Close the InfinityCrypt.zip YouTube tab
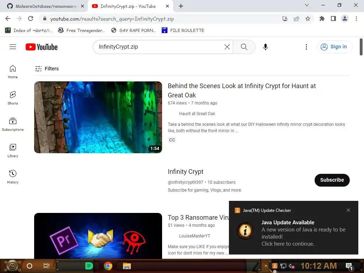This screenshot has height=273, width=364. 167,6
